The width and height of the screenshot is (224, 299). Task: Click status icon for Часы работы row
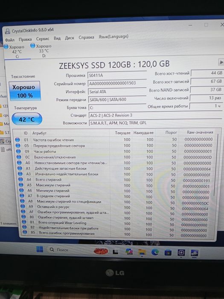(x=18, y=151)
